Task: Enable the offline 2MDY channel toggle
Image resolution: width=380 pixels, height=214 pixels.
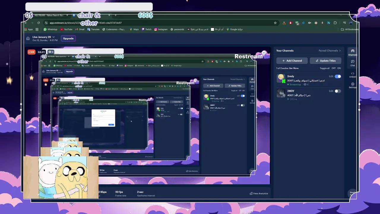Action: 338,91
